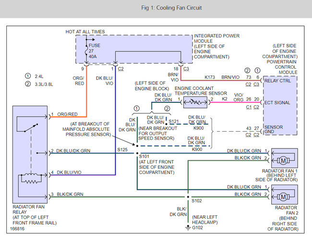This screenshot has width=312, height=237.
Task: Click the 'S102' splice label
Action: click(197, 201)
